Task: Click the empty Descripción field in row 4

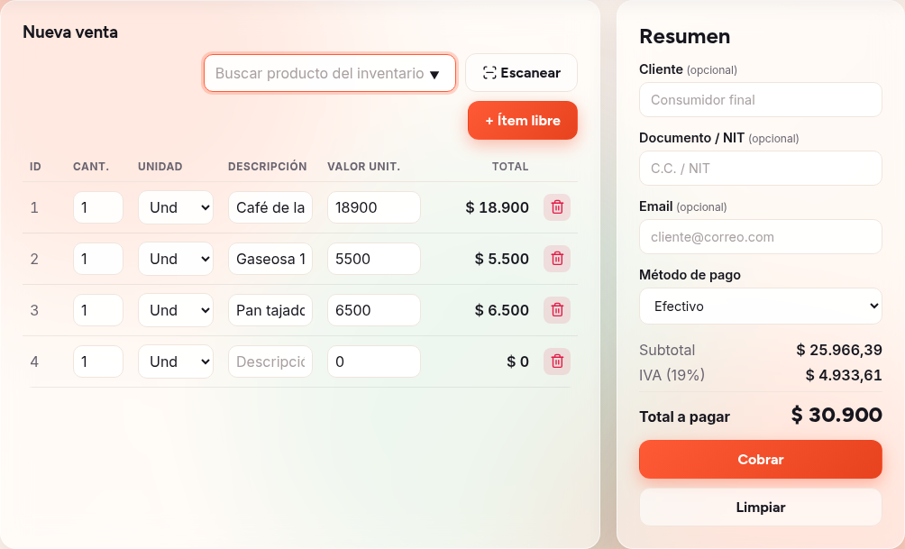Action: (x=270, y=361)
